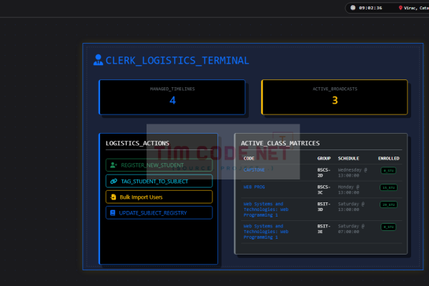
Task: Click the BSIT-3E group cell
Action: (324, 229)
